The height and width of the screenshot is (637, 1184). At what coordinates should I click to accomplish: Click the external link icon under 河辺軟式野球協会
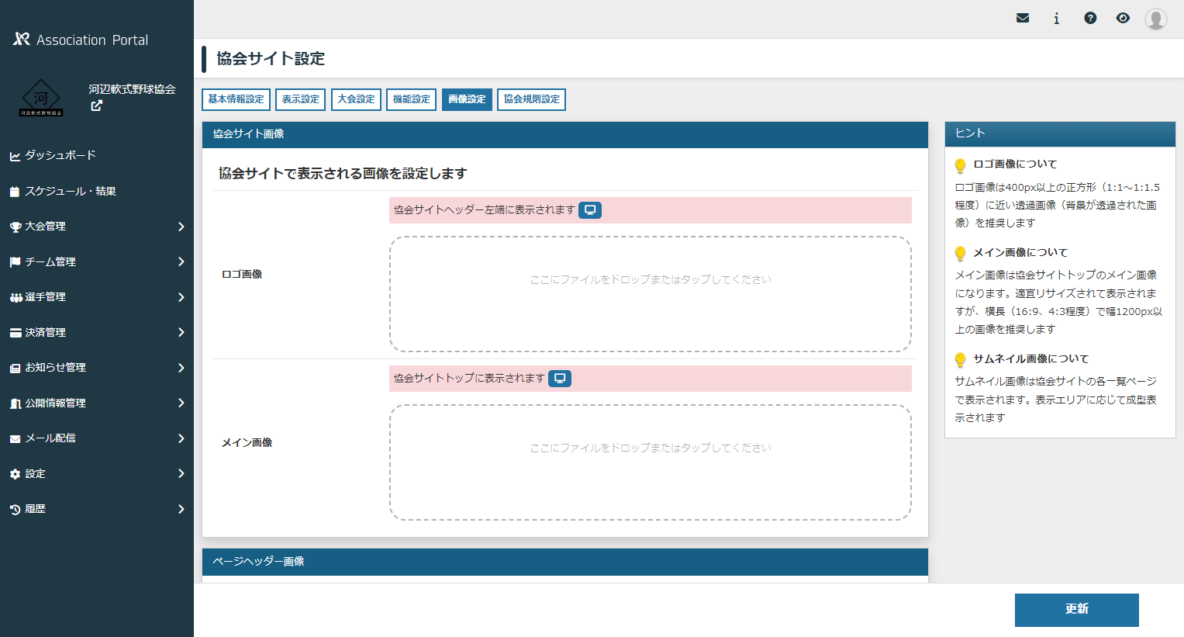click(x=96, y=106)
